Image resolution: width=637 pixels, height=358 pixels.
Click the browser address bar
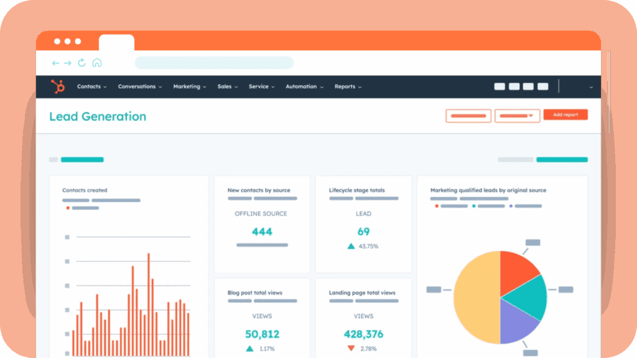pyautogui.click(x=214, y=63)
